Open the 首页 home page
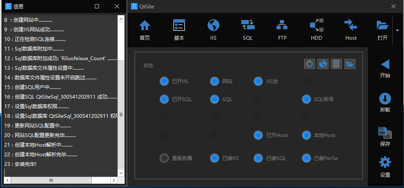404x188 pixels. (145, 30)
